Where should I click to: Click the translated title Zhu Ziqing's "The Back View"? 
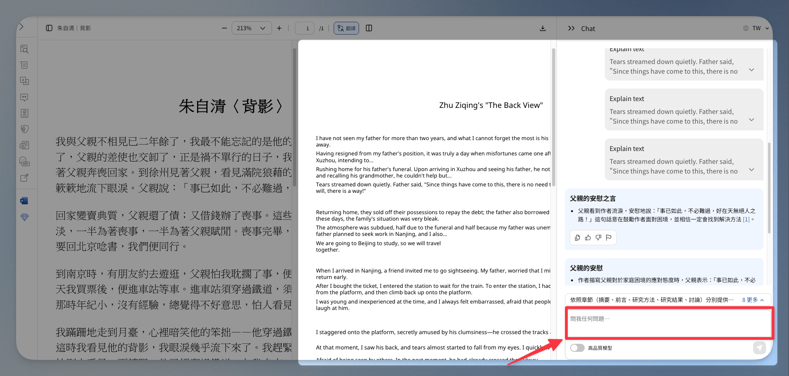pyautogui.click(x=491, y=105)
